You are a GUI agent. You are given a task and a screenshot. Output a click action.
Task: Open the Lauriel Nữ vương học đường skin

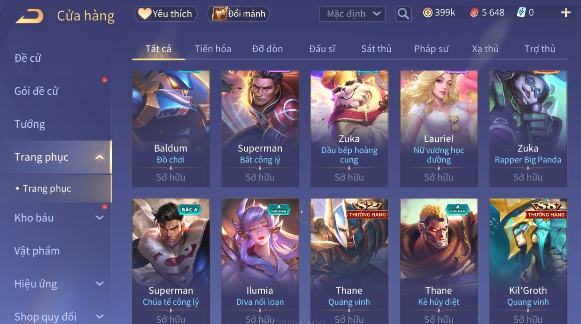point(439,129)
